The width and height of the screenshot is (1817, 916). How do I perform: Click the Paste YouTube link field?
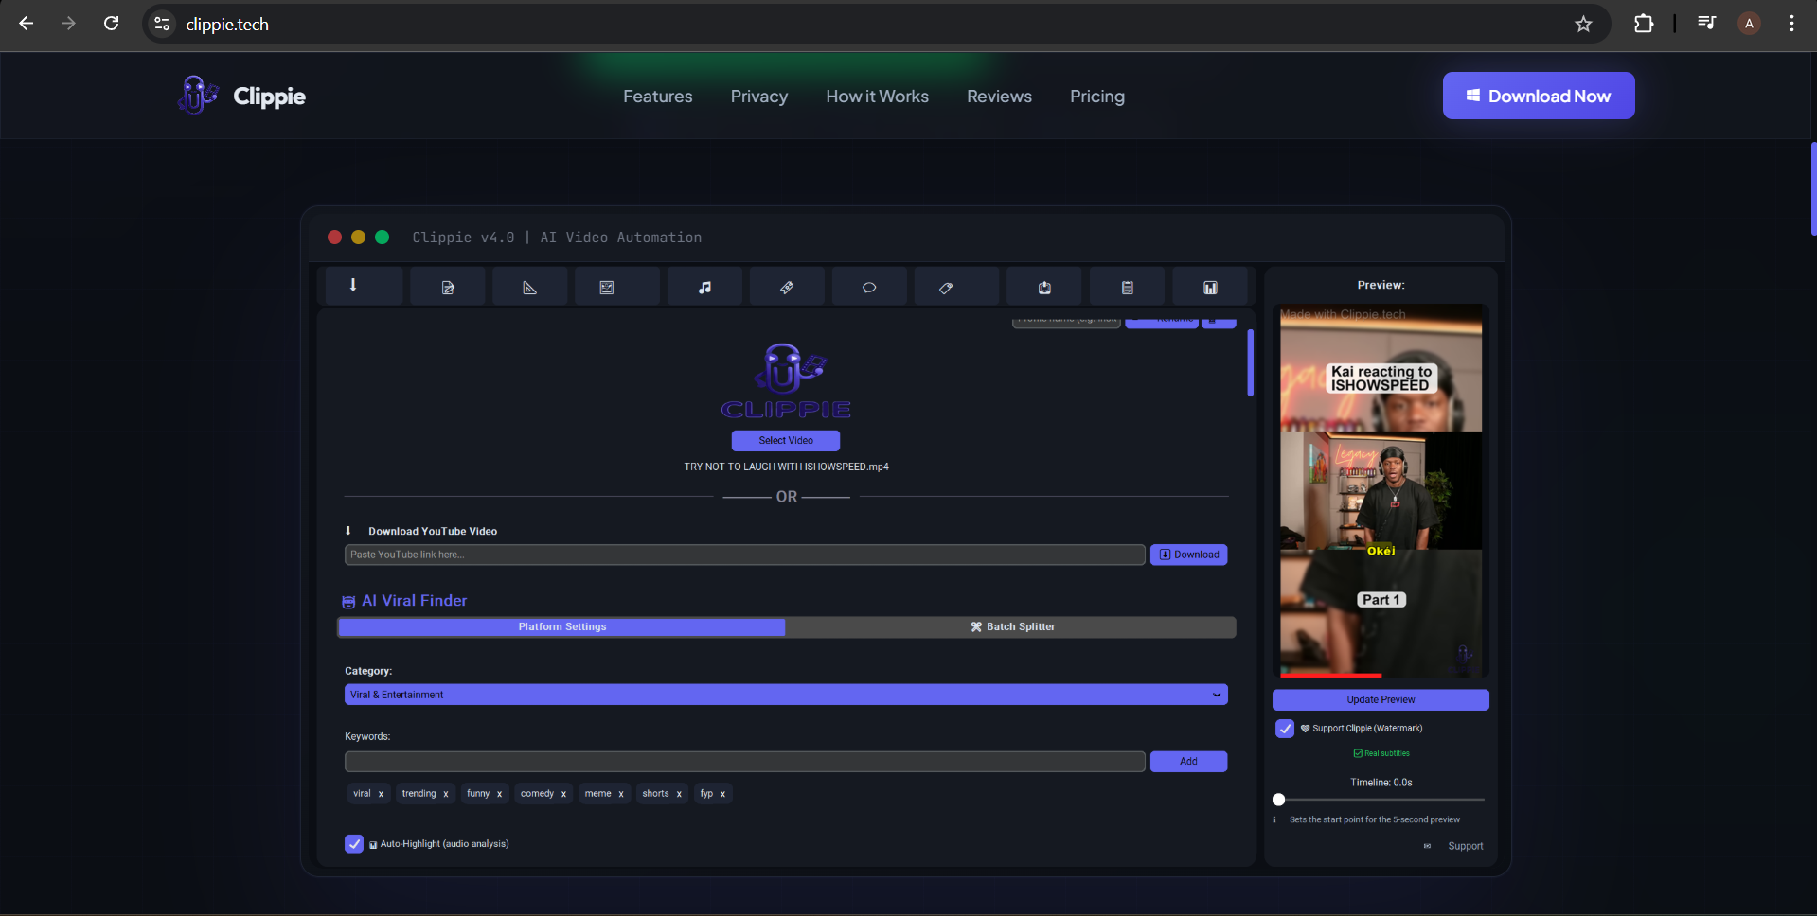pyautogui.click(x=745, y=555)
